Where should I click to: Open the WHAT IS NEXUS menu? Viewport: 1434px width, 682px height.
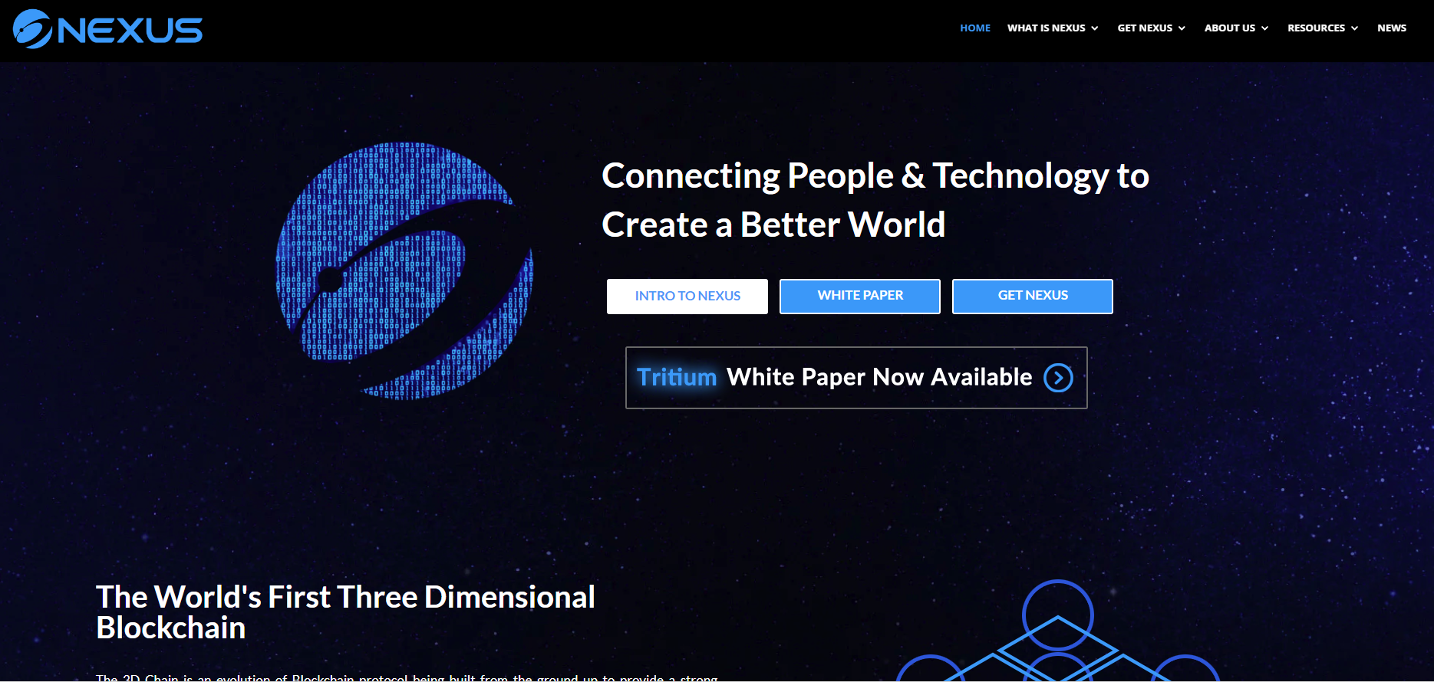(x=1046, y=28)
